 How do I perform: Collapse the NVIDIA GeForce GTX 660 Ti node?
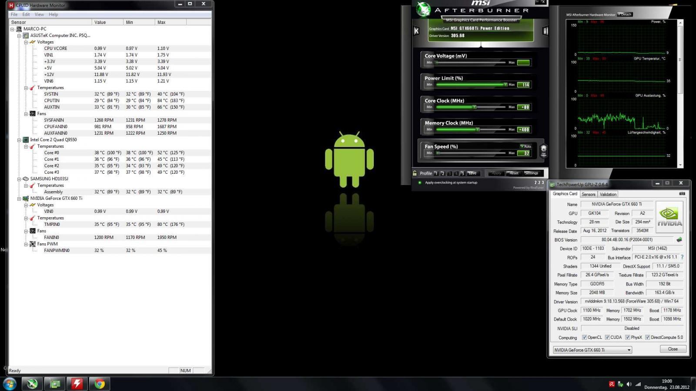[19, 199]
